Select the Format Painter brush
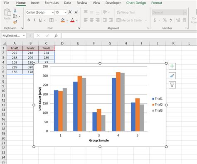Screen dimensions: 197x164 click(15, 22)
